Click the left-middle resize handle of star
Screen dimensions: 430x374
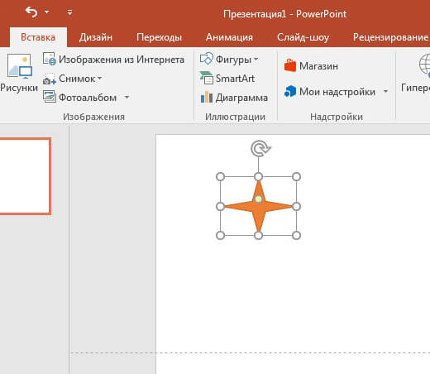(220, 206)
